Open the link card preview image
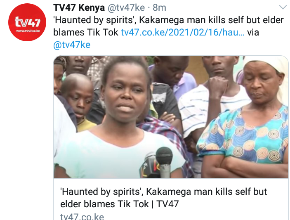Image resolution: width=290 pixels, height=220 pixels. point(171,117)
